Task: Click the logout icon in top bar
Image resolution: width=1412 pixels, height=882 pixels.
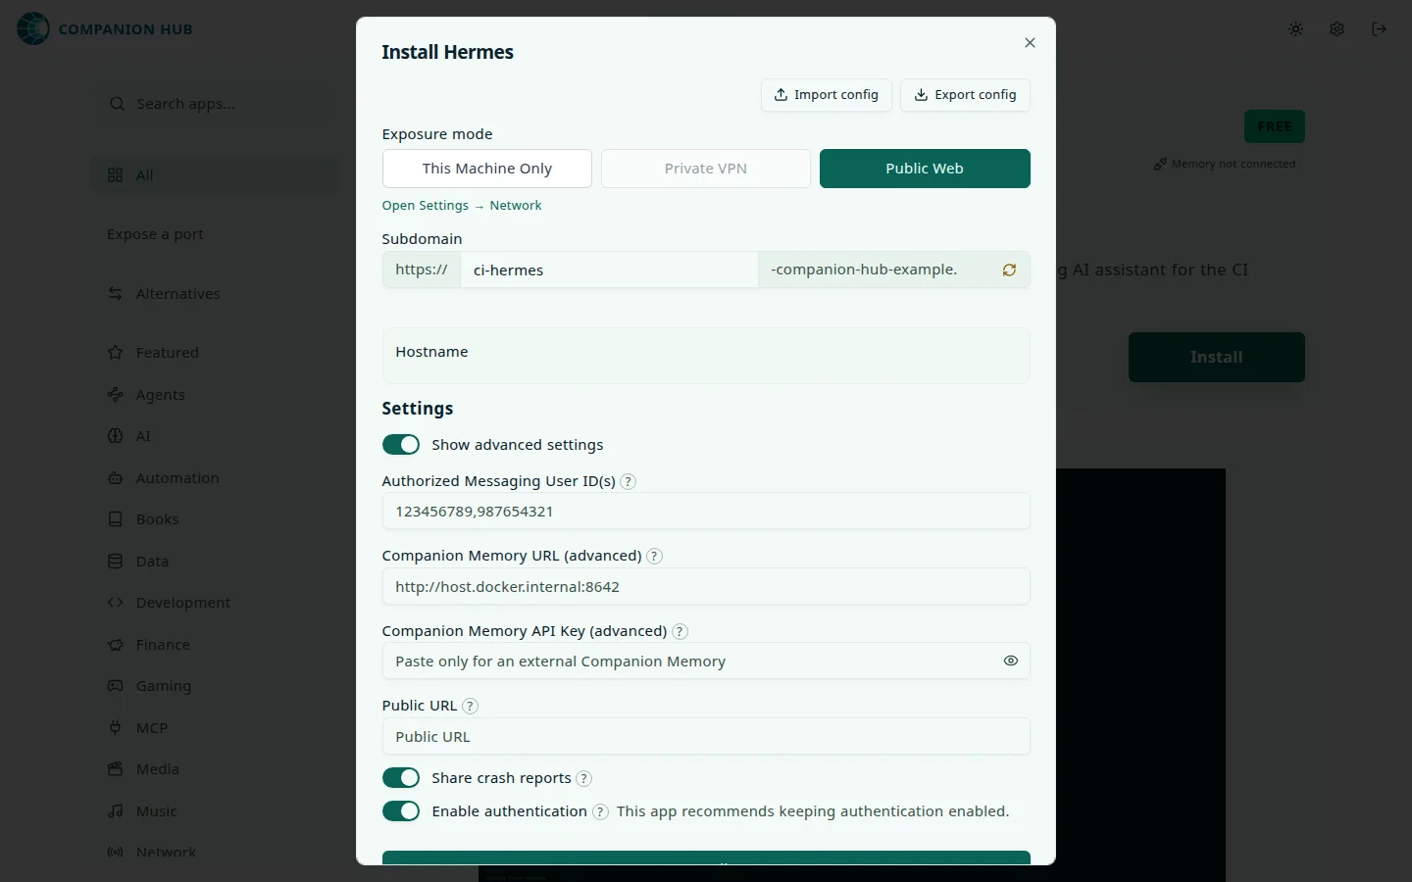Action: [1379, 29]
